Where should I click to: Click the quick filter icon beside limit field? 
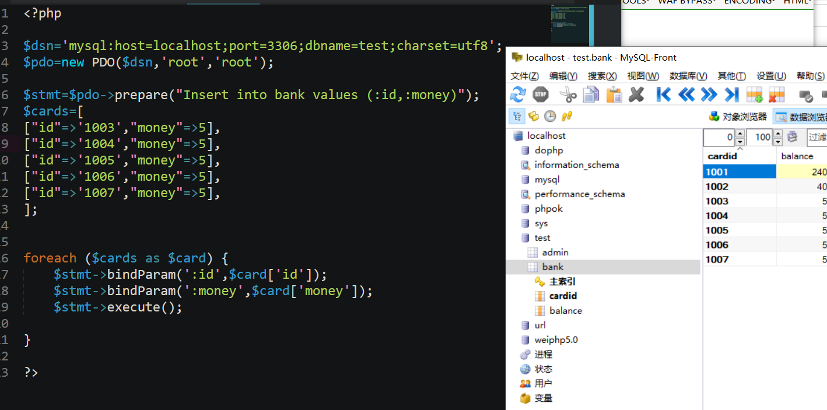tap(793, 138)
